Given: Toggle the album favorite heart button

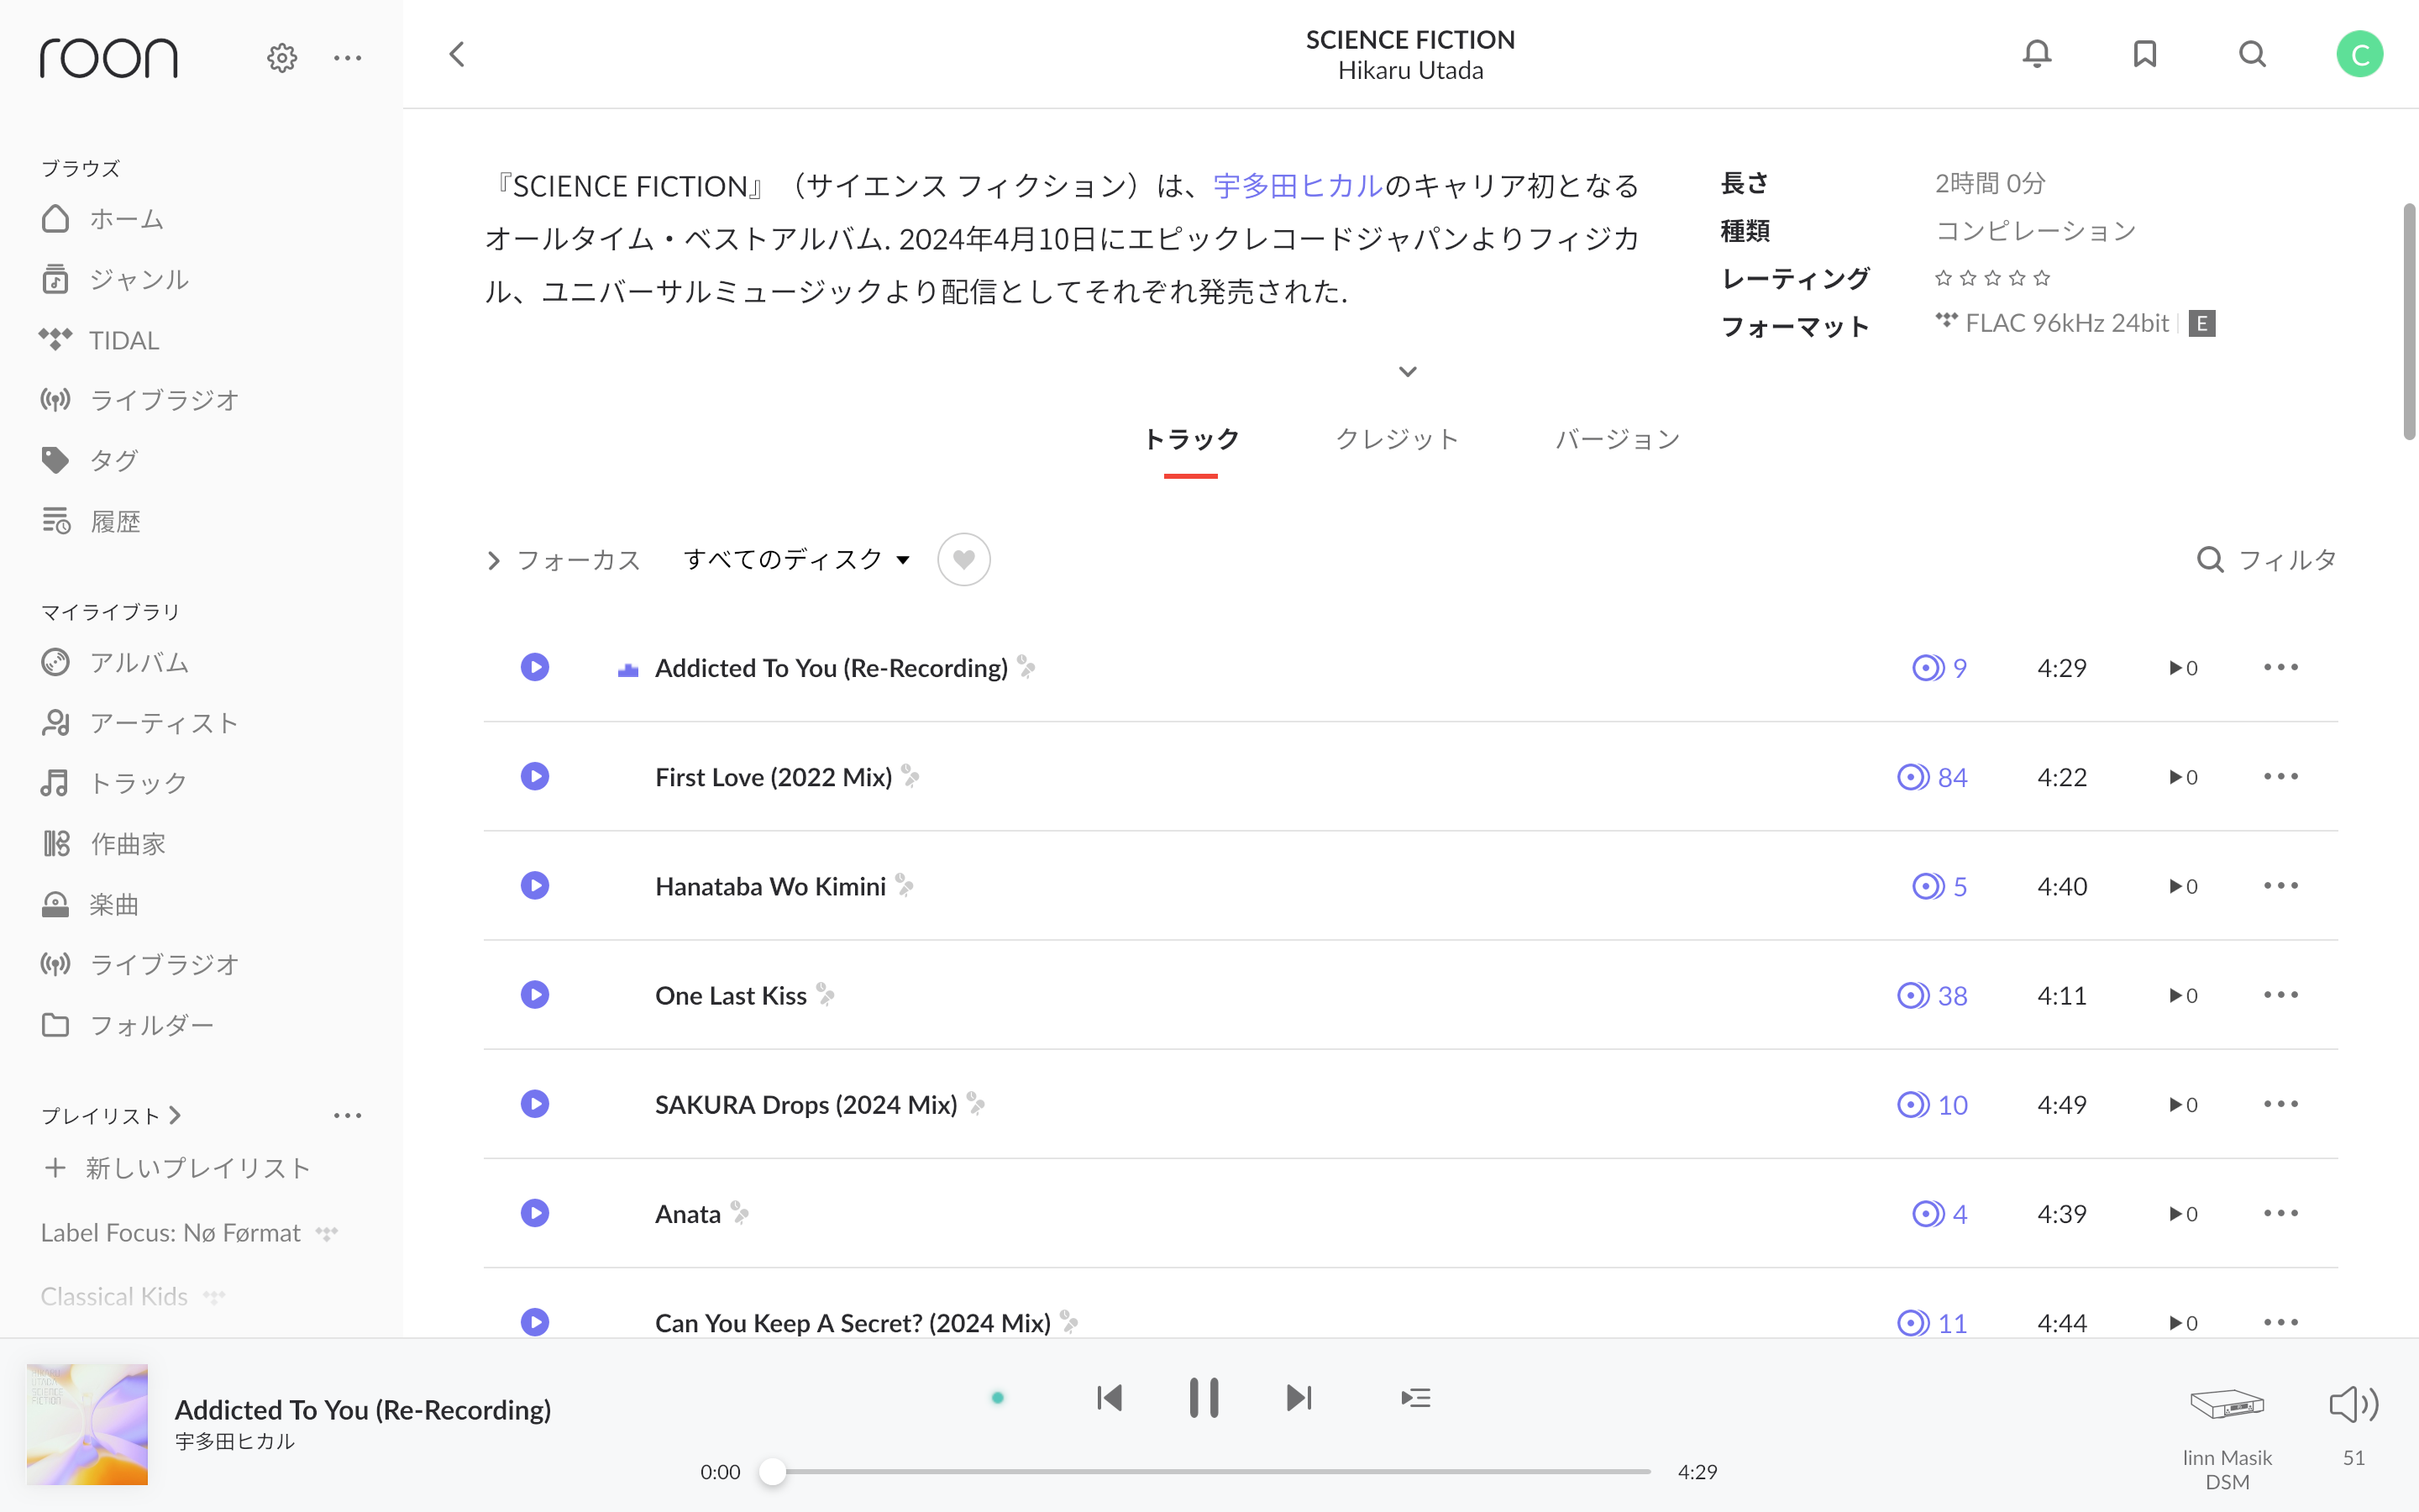Looking at the screenshot, I should point(963,559).
